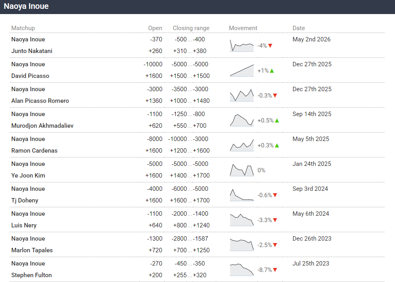Click the +620 opening odds value
This screenshot has width=395, height=282.
coord(155,125)
